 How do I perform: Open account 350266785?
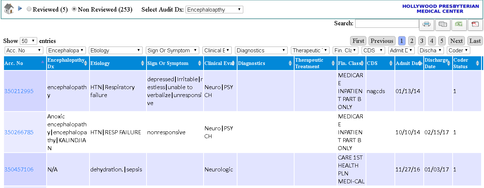19,132
